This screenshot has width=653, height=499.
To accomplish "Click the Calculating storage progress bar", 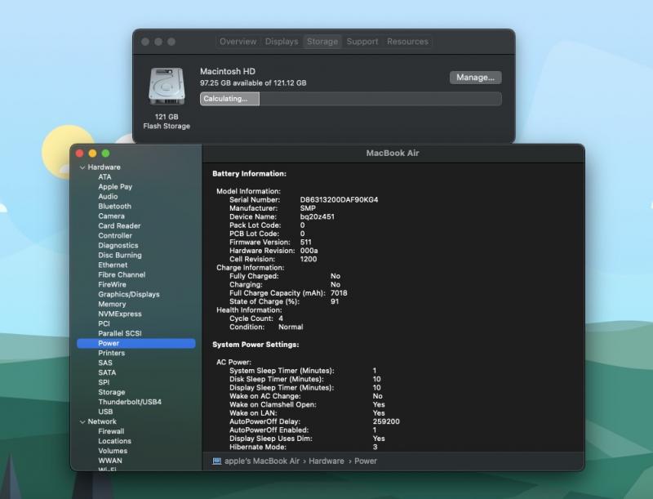I will click(x=350, y=99).
